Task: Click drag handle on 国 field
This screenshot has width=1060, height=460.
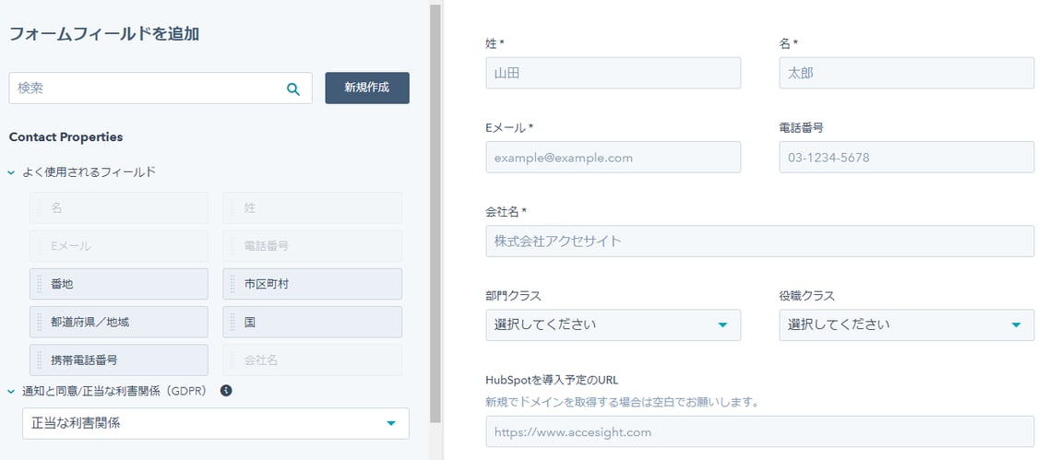Action: (232, 322)
